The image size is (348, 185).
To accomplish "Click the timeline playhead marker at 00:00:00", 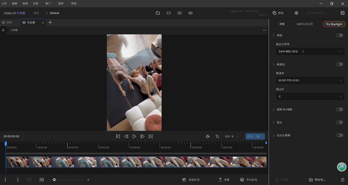I will [x=6, y=144].
